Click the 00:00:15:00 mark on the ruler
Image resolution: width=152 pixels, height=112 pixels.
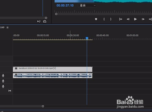(x=43, y=35)
